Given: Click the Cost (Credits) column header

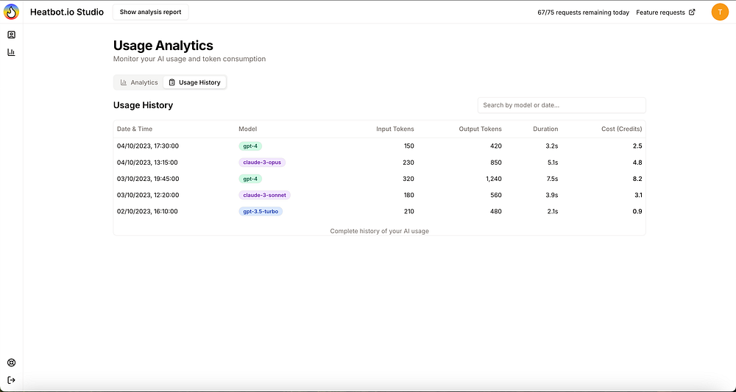Looking at the screenshot, I should point(621,129).
